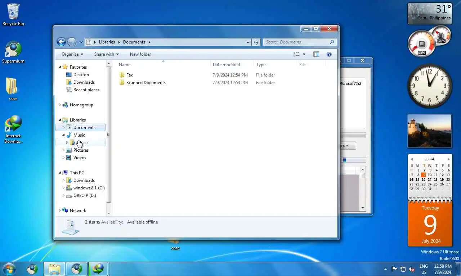Click the background dialog's list scrollbar

coord(363,189)
